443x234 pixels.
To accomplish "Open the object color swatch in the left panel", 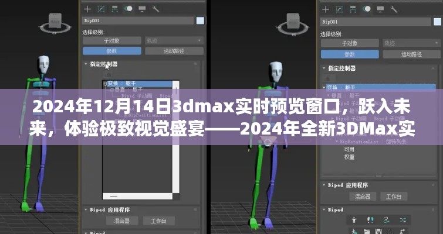I will 200,20.
